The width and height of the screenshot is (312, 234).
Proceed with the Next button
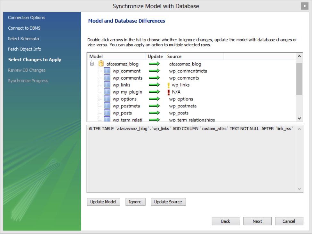[257, 221]
